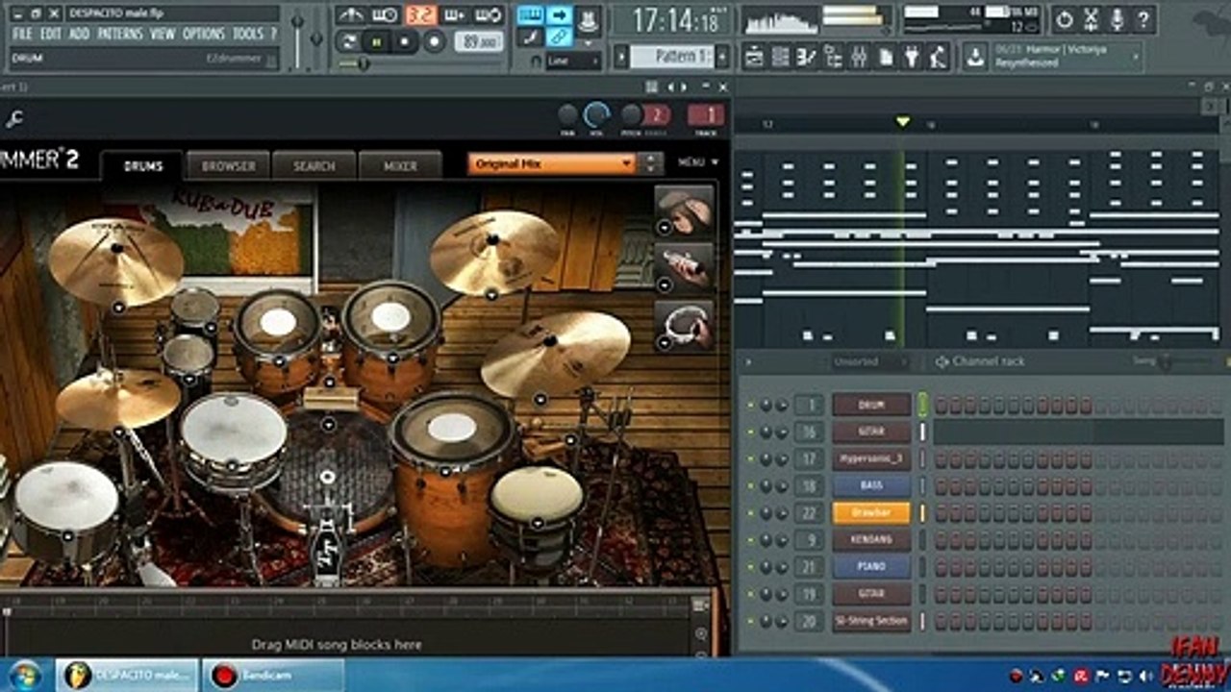Click the countdown 3.2 indicator
This screenshot has width=1231, height=692.
419,15
